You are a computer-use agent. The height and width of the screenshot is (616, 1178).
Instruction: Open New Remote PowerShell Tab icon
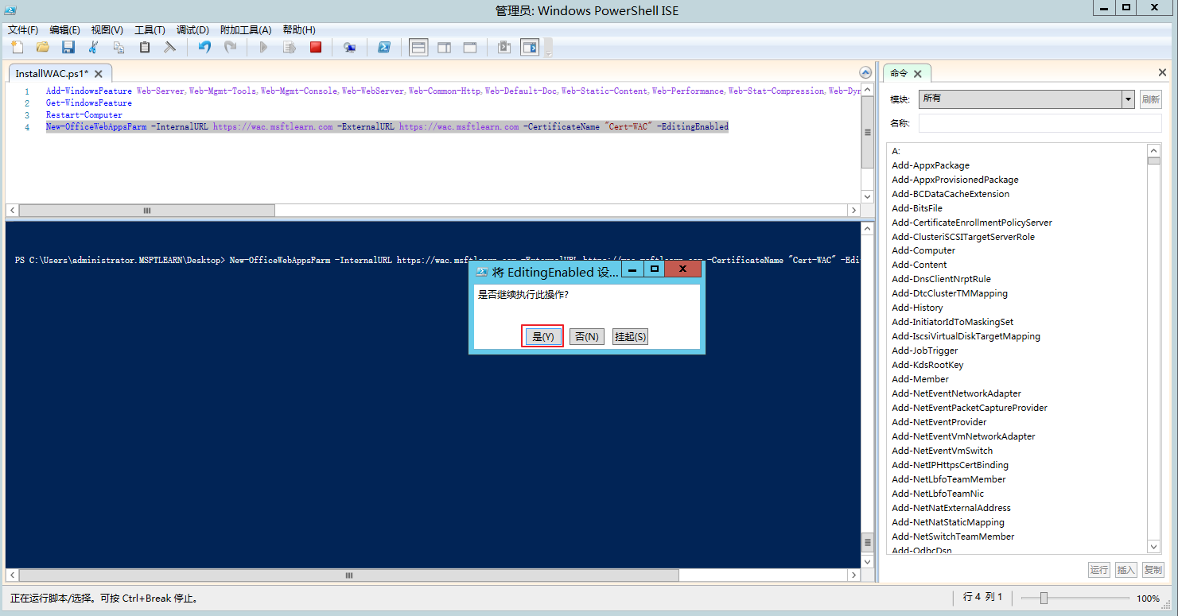(x=349, y=47)
